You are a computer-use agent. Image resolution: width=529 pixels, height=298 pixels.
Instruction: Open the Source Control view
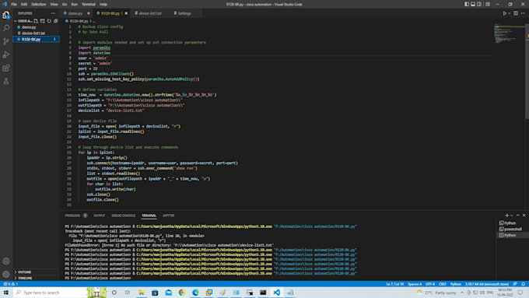[6, 41]
